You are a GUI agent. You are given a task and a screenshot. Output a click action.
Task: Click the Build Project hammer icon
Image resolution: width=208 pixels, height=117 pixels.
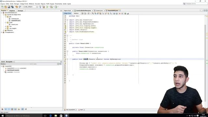pyautogui.click(x=40, y=7)
